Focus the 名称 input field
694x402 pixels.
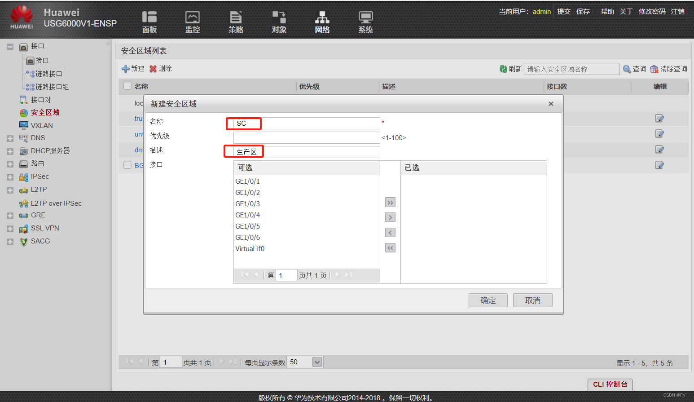tap(307, 123)
